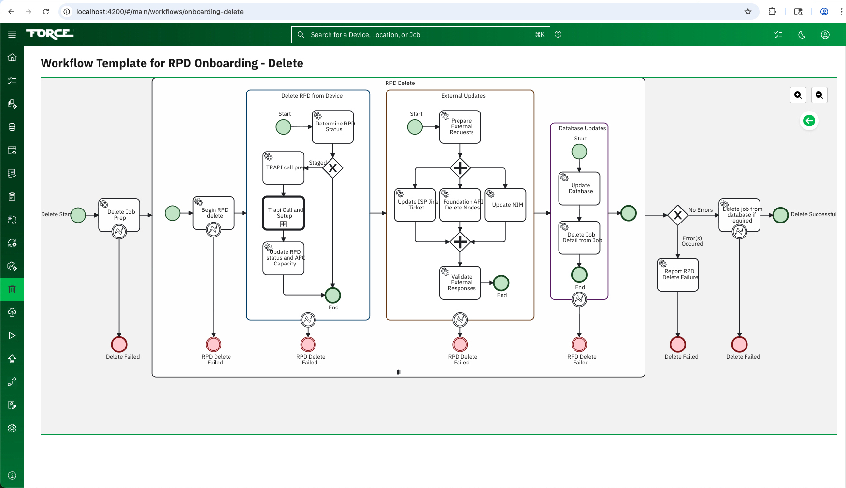Screen dimensions: 846x488
Task: Collapse the RPD Delete group via bottom marker
Action: (x=399, y=372)
